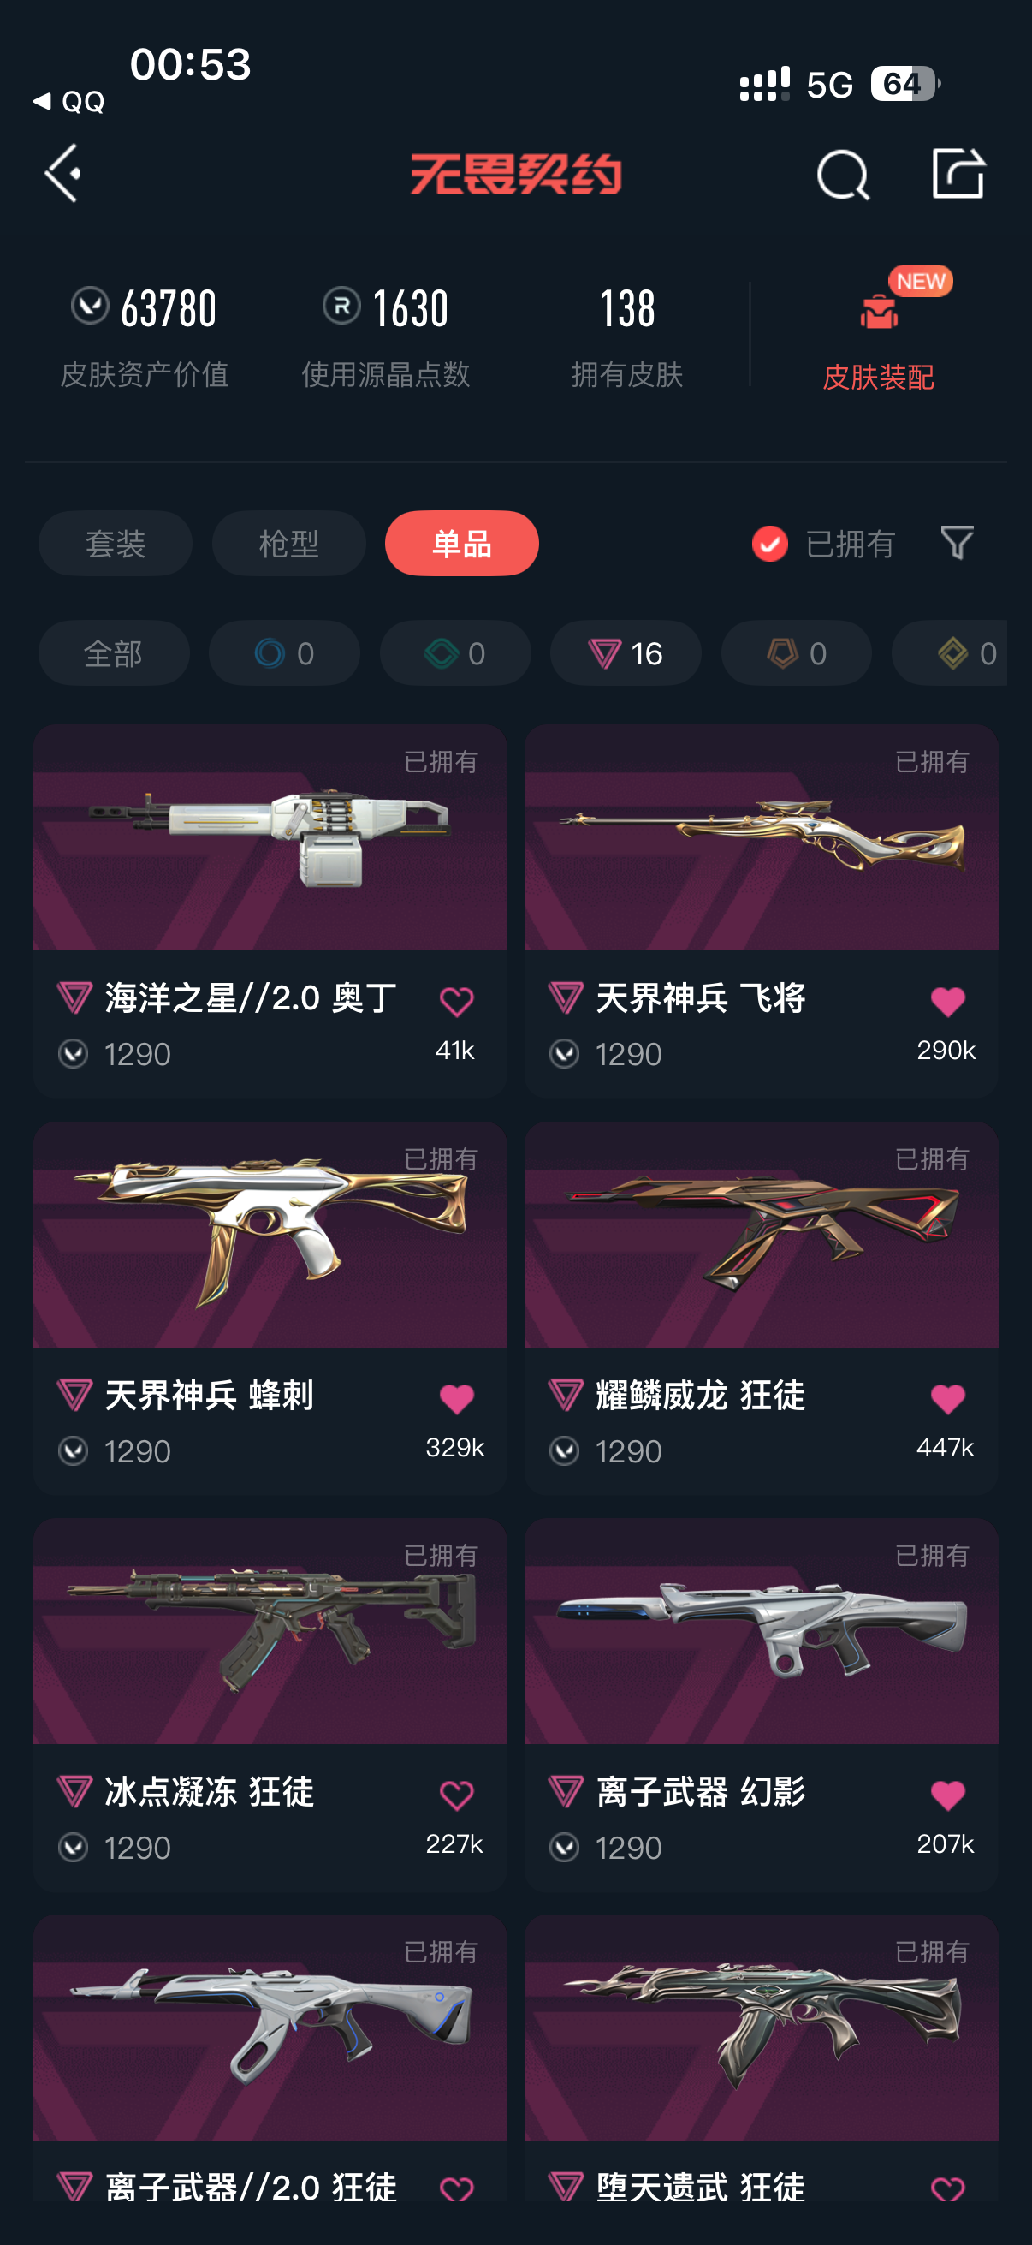
Task: Return to QQ via status bar
Action: 68,102
